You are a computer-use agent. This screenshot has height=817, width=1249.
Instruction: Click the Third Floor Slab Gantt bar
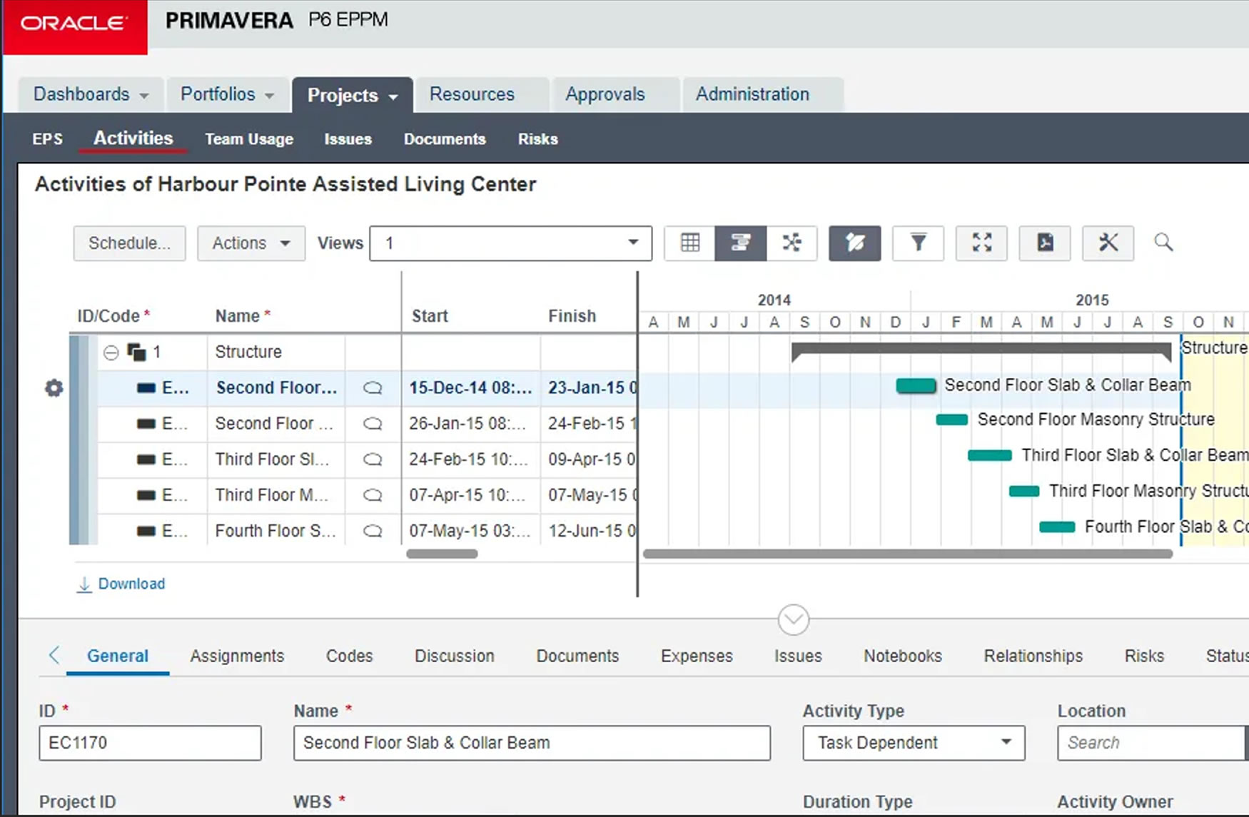click(x=989, y=455)
